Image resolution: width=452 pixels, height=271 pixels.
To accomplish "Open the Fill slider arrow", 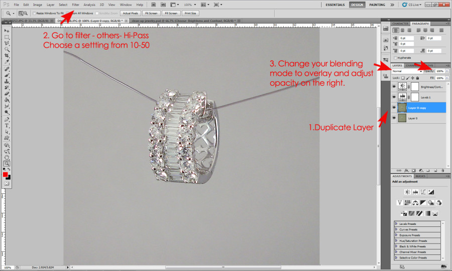I will [447, 78].
